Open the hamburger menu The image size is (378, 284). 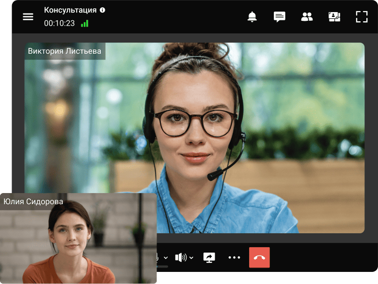pyautogui.click(x=28, y=17)
